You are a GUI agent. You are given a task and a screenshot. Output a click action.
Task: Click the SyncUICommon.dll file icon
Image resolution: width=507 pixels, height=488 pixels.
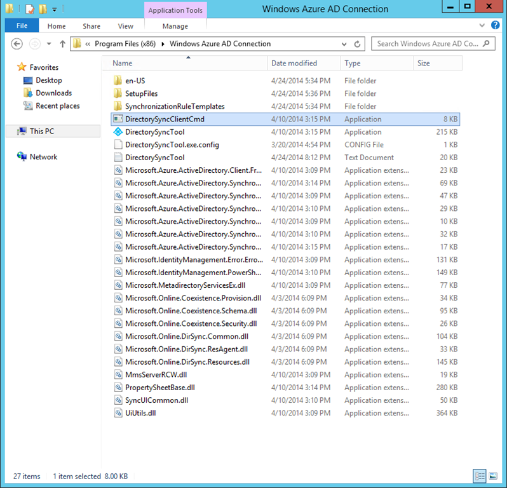point(118,400)
